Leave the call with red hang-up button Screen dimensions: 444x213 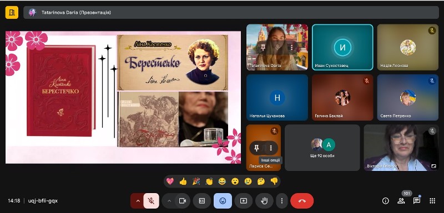302,201
